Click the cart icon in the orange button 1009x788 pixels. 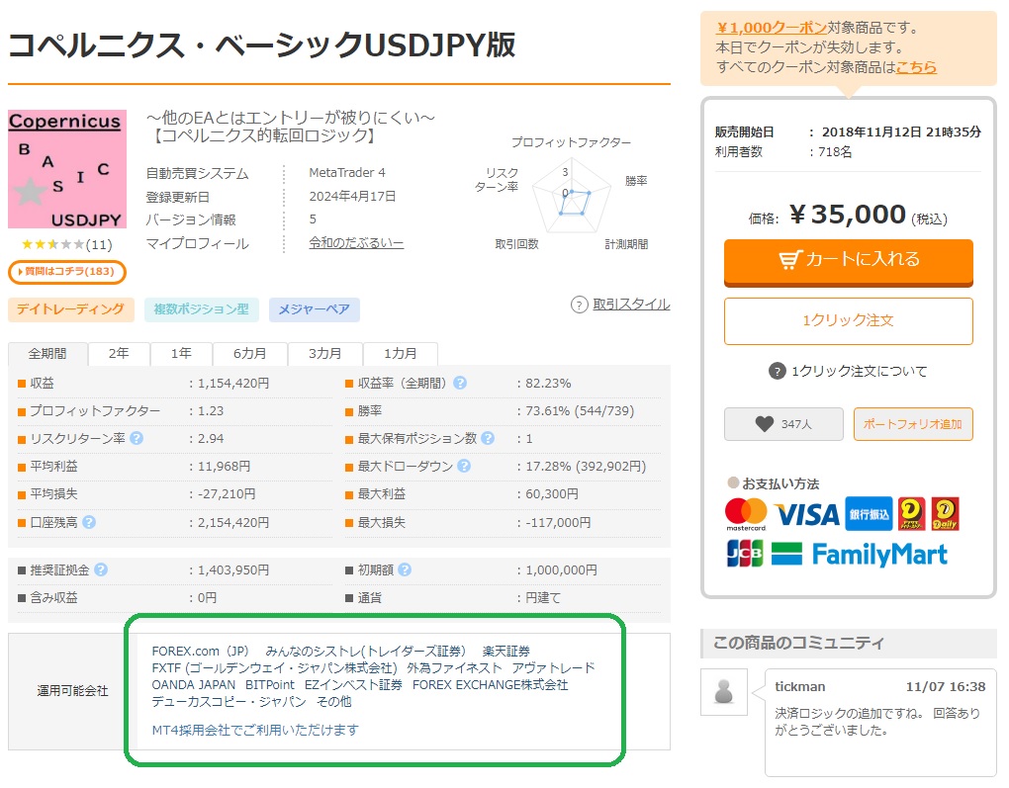pyautogui.click(x=790, y=259)
